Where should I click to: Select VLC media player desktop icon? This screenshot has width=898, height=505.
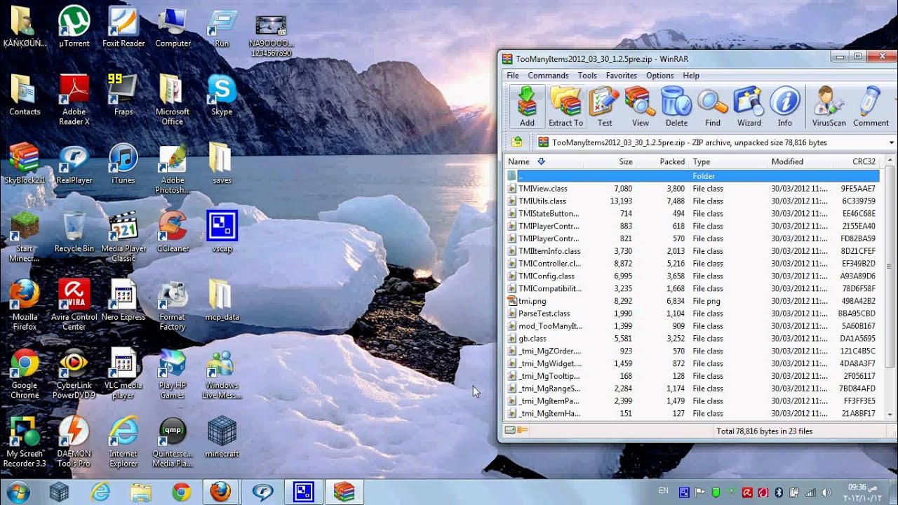point(123,374)
